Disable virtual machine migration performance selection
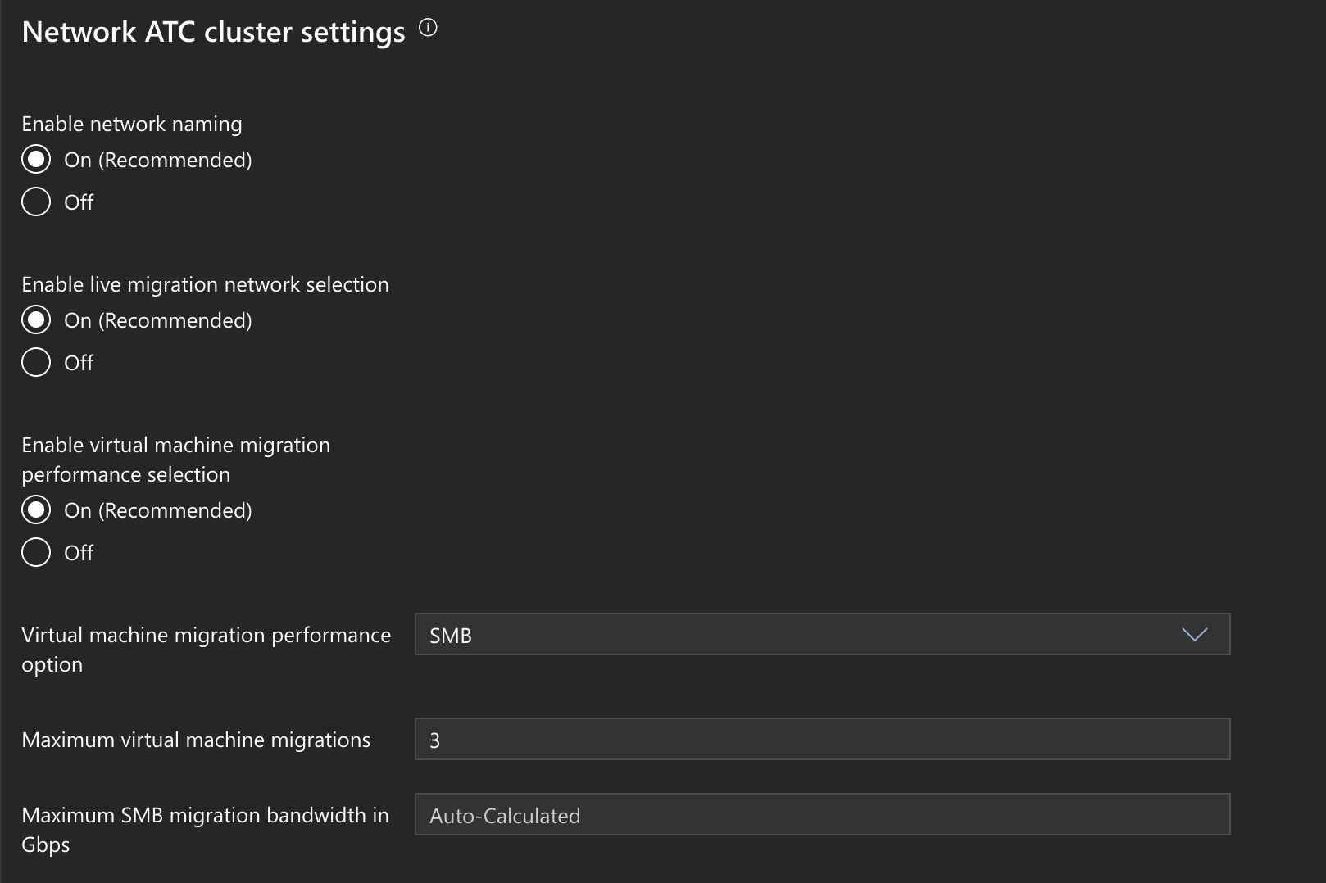 (x=36, y=552)
